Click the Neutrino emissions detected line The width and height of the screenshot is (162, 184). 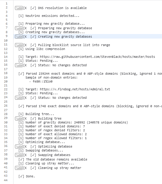pyautogui.click(x=49, y=16)
